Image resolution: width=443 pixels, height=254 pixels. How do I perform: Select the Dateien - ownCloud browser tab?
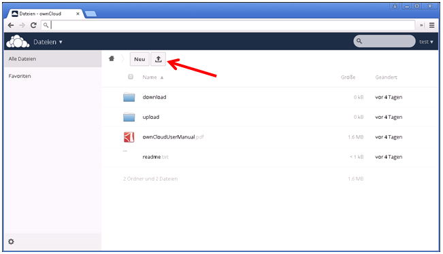pyautogui.click(x=45, y=14)
